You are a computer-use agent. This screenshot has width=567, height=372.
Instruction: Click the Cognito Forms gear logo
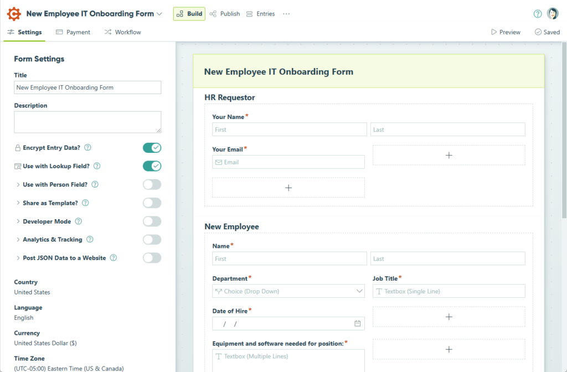(14, 14)
